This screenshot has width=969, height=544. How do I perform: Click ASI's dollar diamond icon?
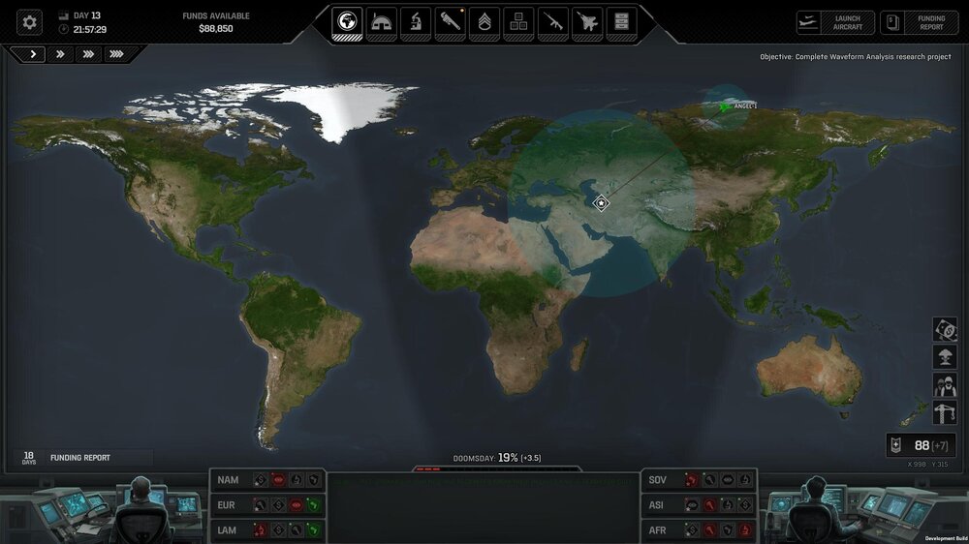[x=745, y=505]
